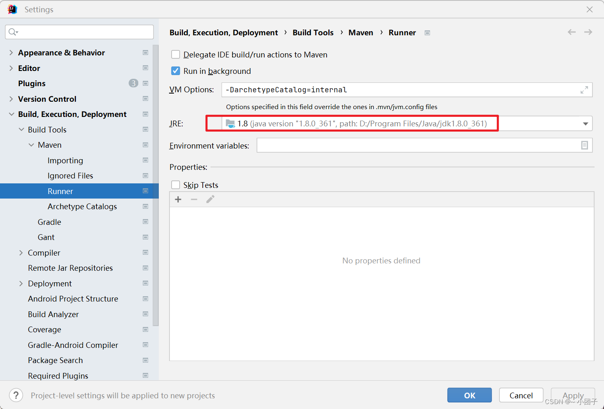Click Maven in the breadcrumb

pos(361,32)
